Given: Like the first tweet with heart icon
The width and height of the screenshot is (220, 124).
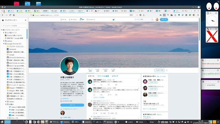Looking at the screenshot, I should tap(109, 85).
